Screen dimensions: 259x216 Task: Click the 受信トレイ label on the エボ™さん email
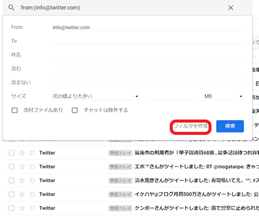point(120,167)
